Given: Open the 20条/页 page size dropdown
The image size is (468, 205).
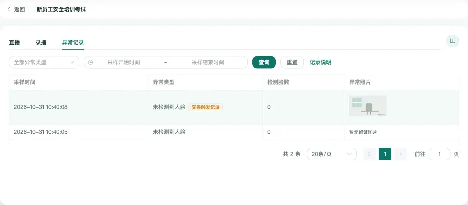Looking at the screenshot, I should click(x=332, y=154).
